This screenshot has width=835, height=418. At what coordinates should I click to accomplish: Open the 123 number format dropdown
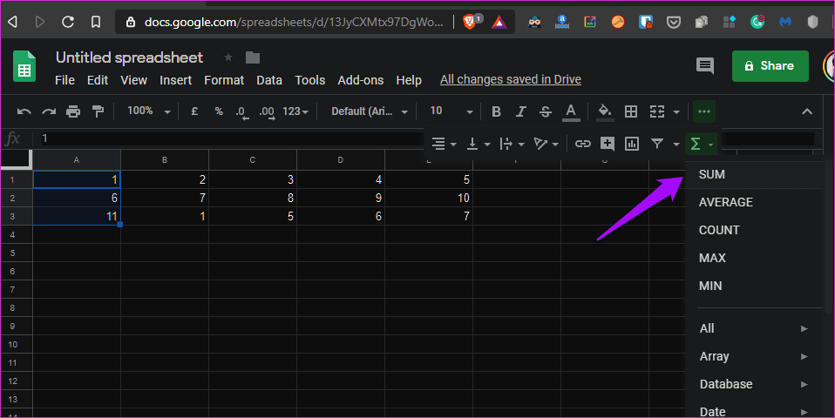(295, 111)
